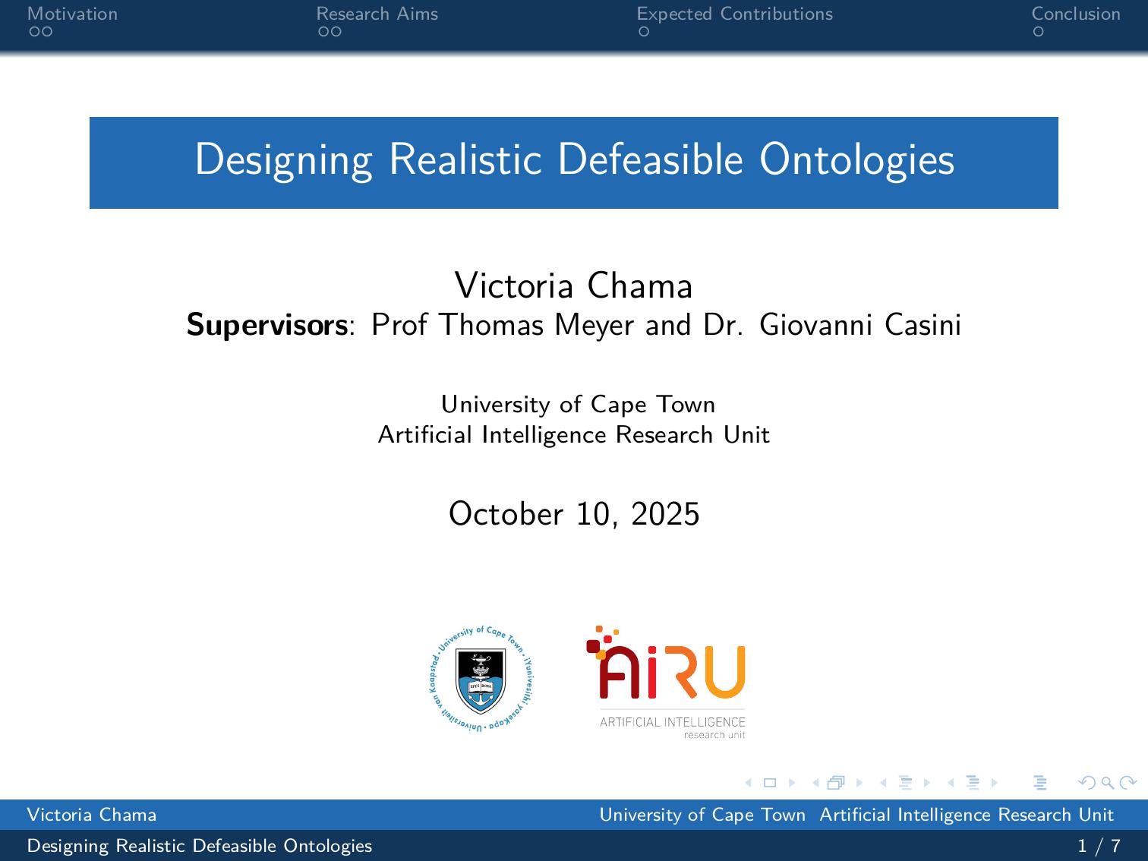Click the section navigation lines icon
1148x861 pixels.
(972, 783)
